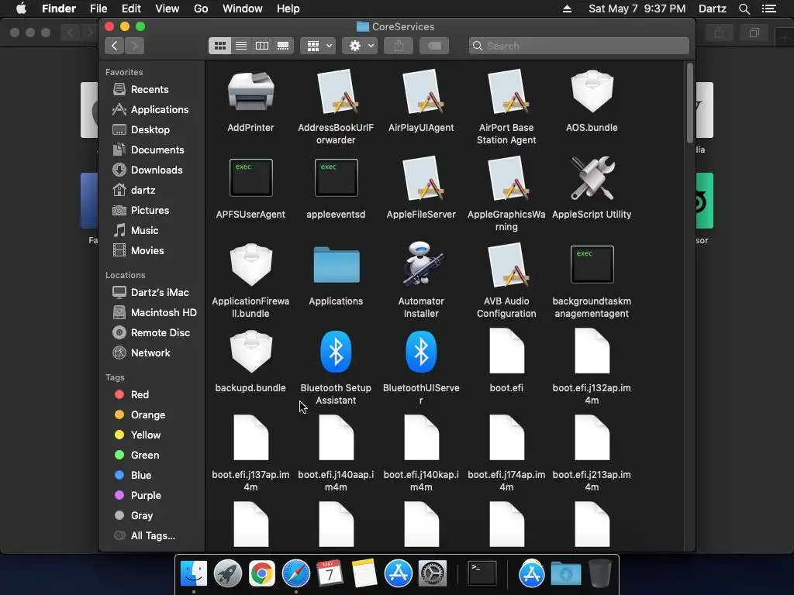The height and width of the screenshot is (595, 794).
Task: Select the AppleFileServer icon
Action: pyautogui.click(x=421, y=178)
